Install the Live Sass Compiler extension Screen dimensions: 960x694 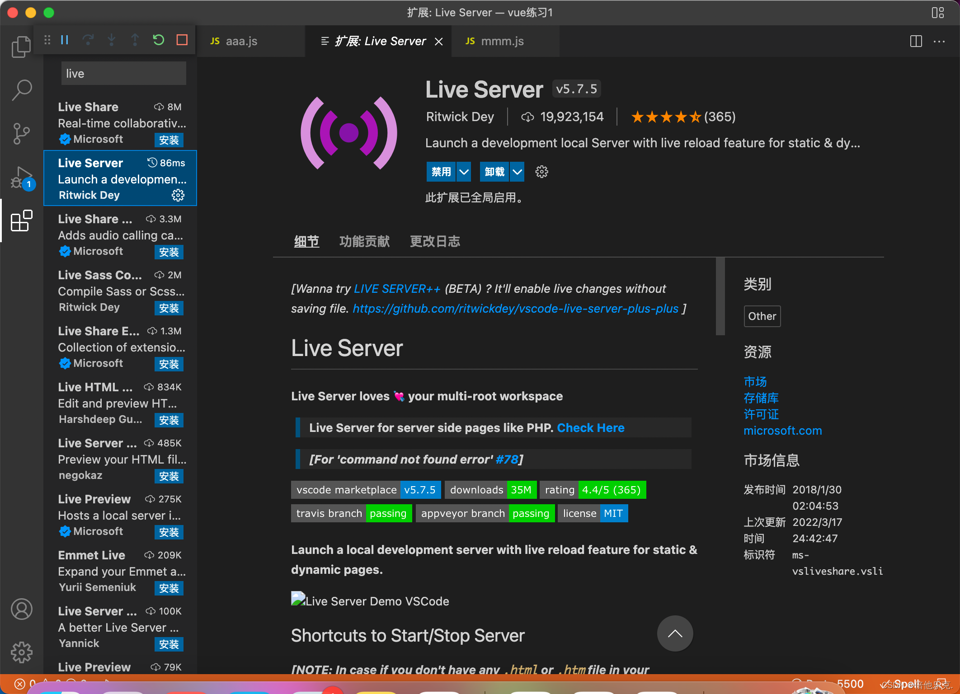pyautogui.click(x=169, y=308)
